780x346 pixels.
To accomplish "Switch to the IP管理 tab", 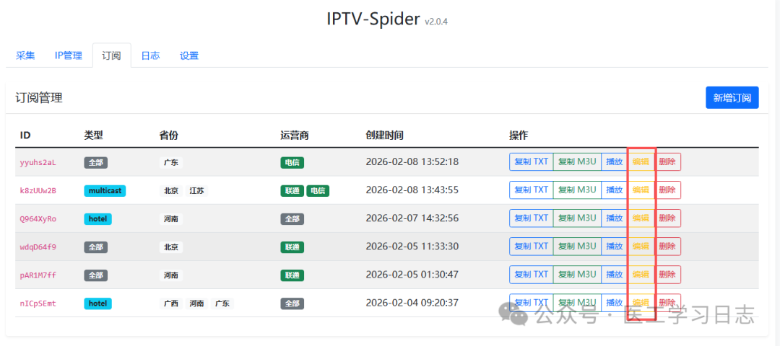I will pyautogui.click(x=69, y=56).
